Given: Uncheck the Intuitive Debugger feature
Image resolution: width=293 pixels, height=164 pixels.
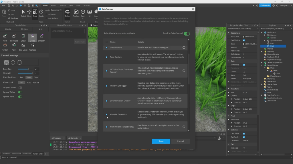Looking at the screenshot, I should tap(106, 86).
